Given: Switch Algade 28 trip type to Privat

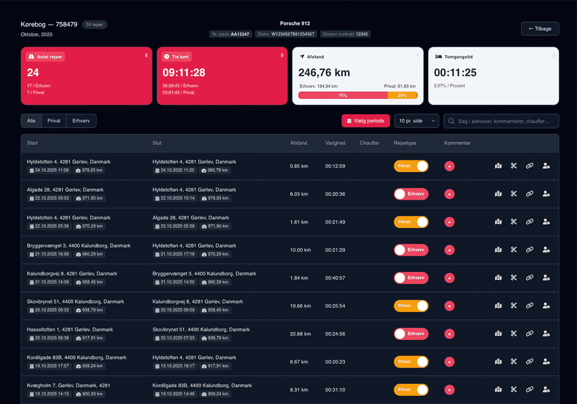Looking at the screenshot, I should tap(411, 194).
